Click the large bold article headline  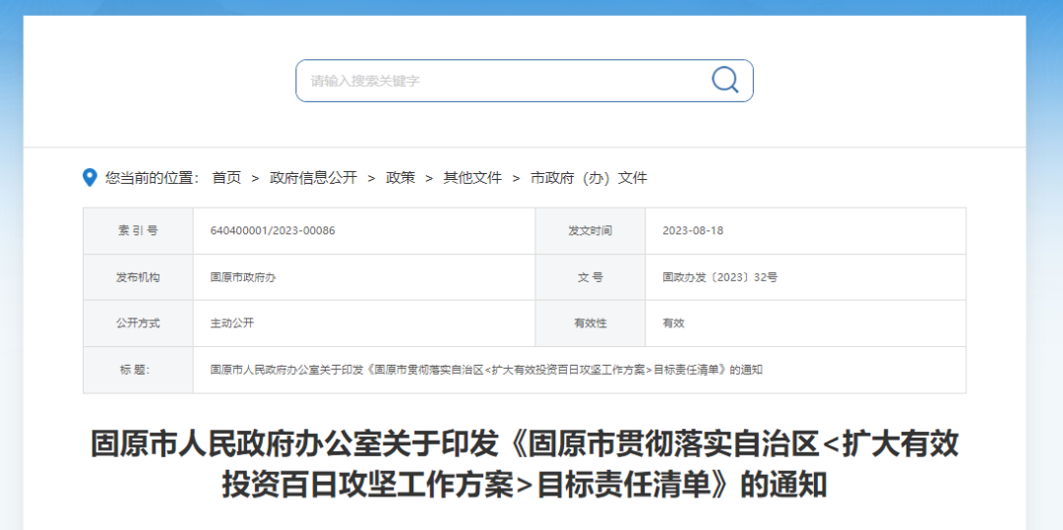click(525, 464)
